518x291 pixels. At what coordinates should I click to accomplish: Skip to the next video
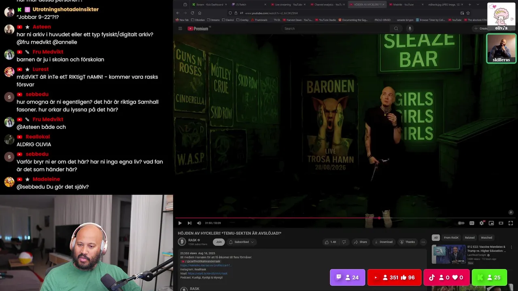click(x=189, y=223)
